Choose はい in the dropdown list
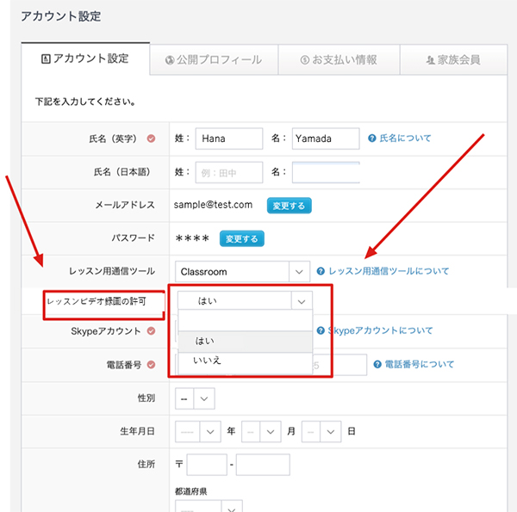The height and width of the screenshot is (512, 517). coord(205,341)
